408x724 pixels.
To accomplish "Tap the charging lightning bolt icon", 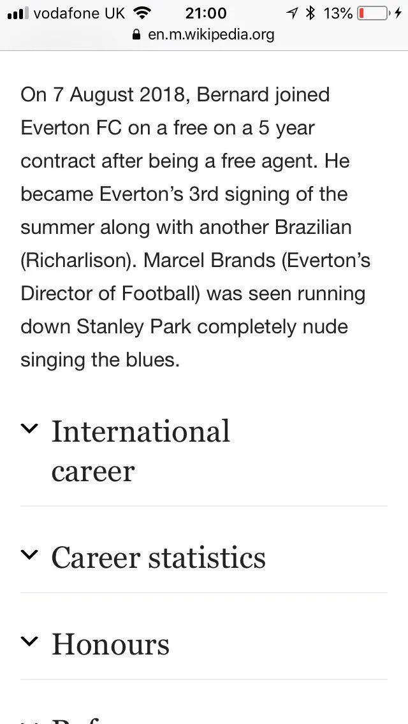I will 398,13.
